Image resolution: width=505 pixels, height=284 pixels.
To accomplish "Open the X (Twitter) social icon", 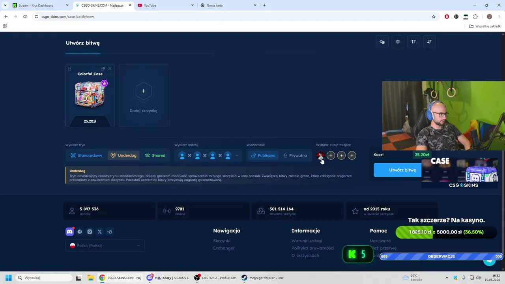I will point(99,232).
